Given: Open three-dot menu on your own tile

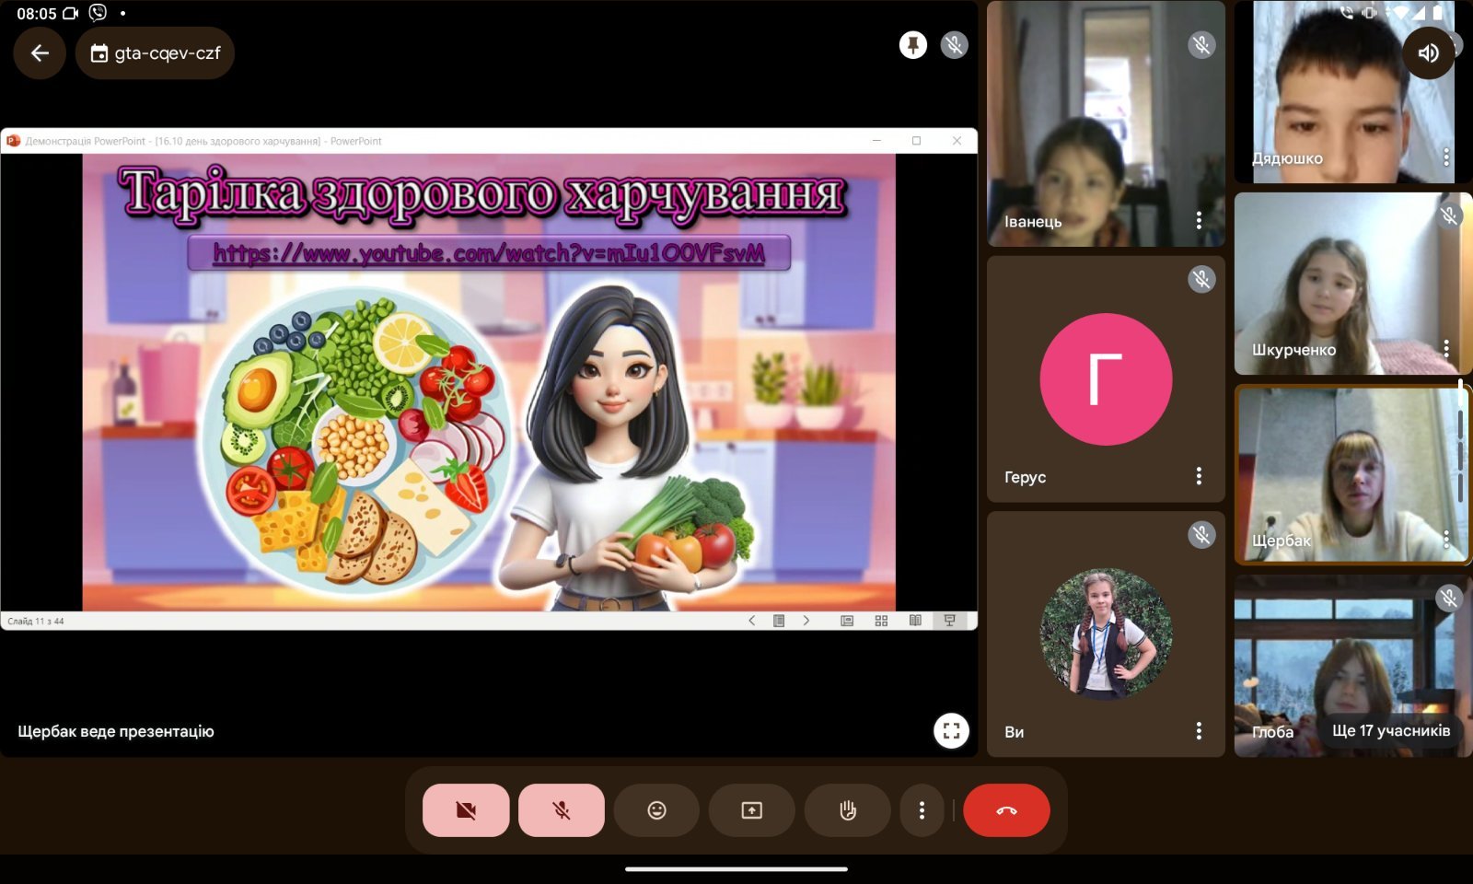Looking at the screenshot, I should pos(1198,731).
